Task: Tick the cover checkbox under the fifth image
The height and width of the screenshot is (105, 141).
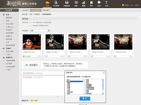Action: (115, 56)
